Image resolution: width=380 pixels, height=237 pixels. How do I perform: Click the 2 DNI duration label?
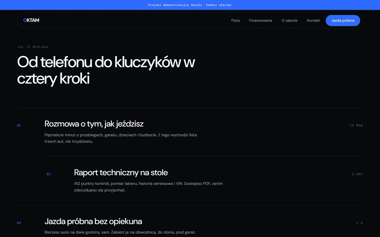tap(357, 174)
